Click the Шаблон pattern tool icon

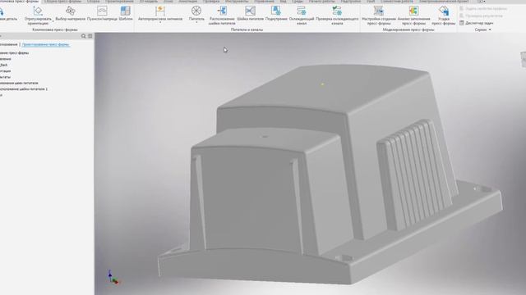pos(126,11)
